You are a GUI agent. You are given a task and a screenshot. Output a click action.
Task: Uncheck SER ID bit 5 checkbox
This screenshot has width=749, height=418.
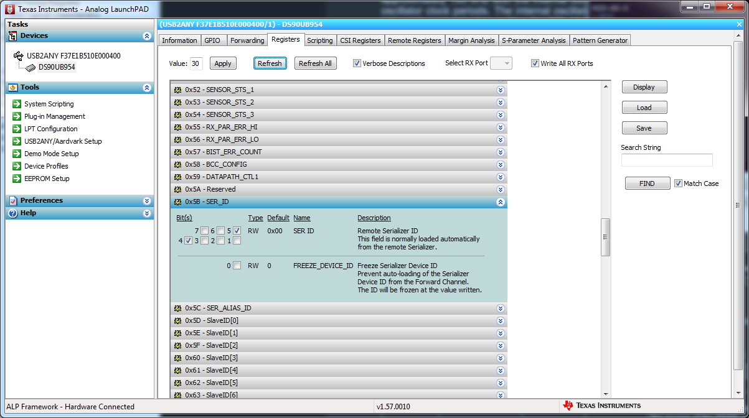pyautogui.click(x=237, y=231)
